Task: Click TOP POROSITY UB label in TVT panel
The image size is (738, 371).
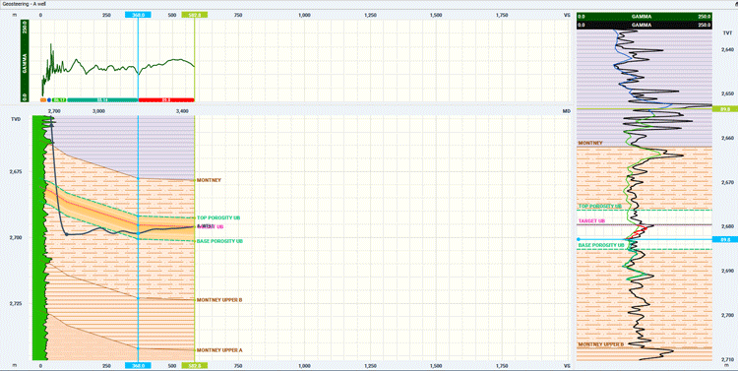Action: coord(600,207)
